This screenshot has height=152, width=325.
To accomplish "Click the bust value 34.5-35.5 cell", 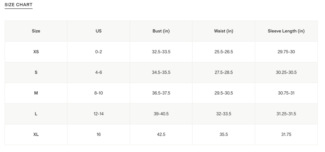I will (x=161, y=72).
